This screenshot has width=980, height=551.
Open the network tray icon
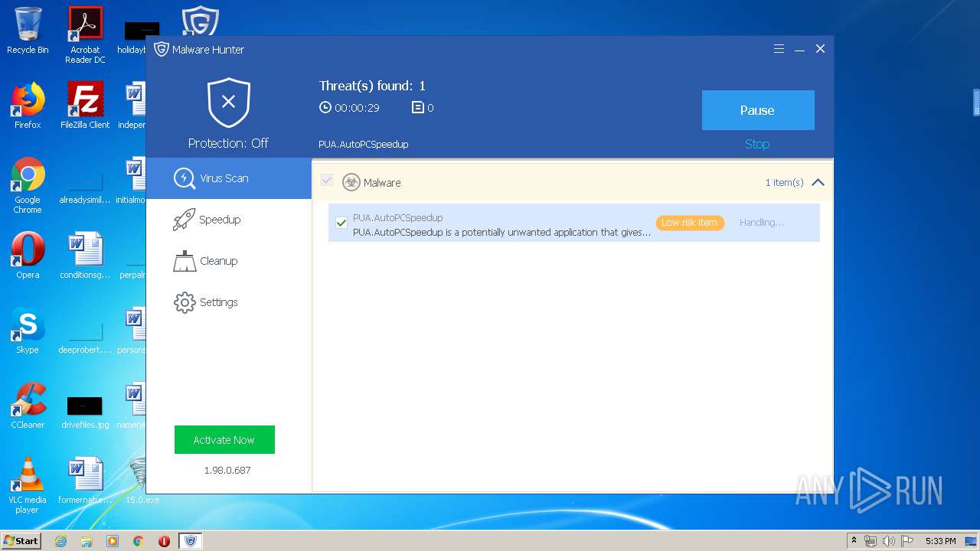point(871,541)
